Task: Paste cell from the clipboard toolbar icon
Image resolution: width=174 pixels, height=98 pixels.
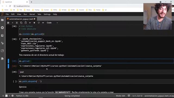Action: pyautogui.click(x=26, y=23)
